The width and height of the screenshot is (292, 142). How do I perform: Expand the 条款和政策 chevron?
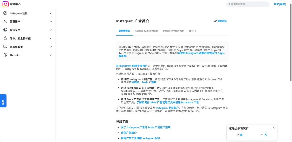51,47
